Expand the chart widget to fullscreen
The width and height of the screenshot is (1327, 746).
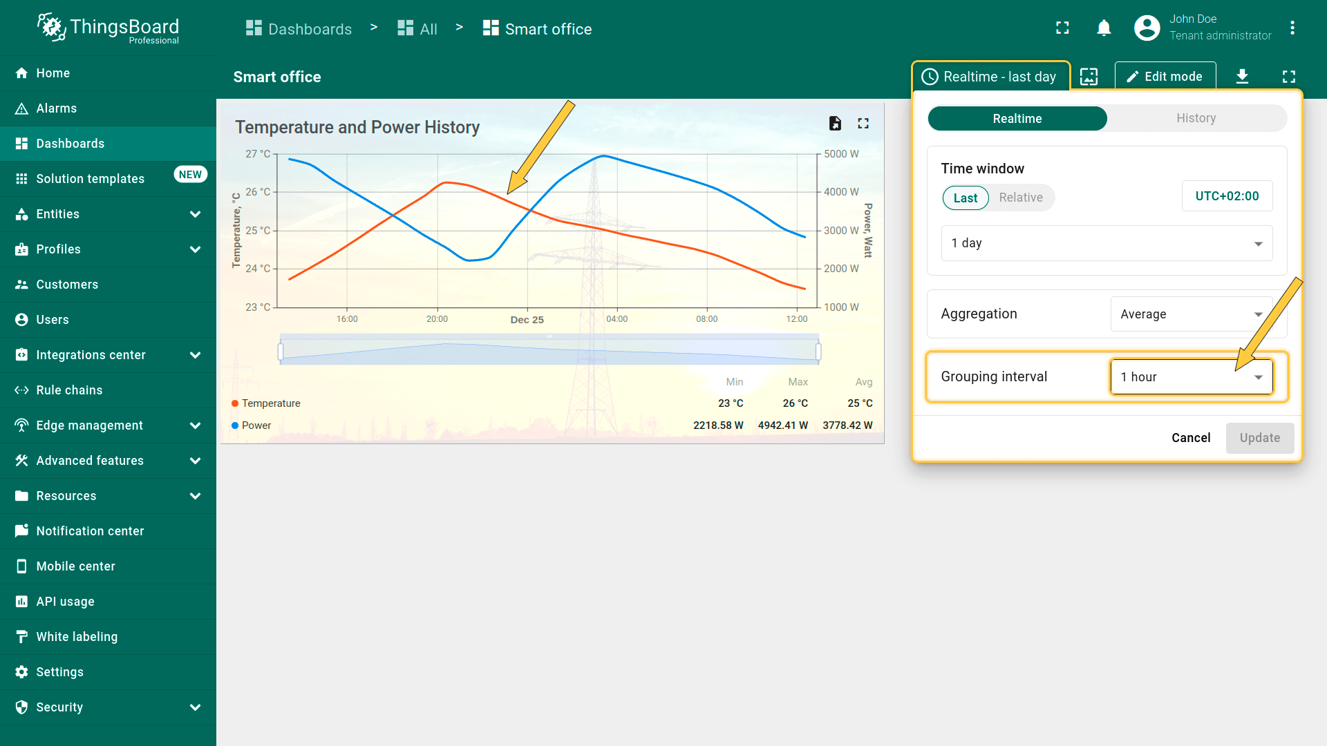click(x=863, y=124)
